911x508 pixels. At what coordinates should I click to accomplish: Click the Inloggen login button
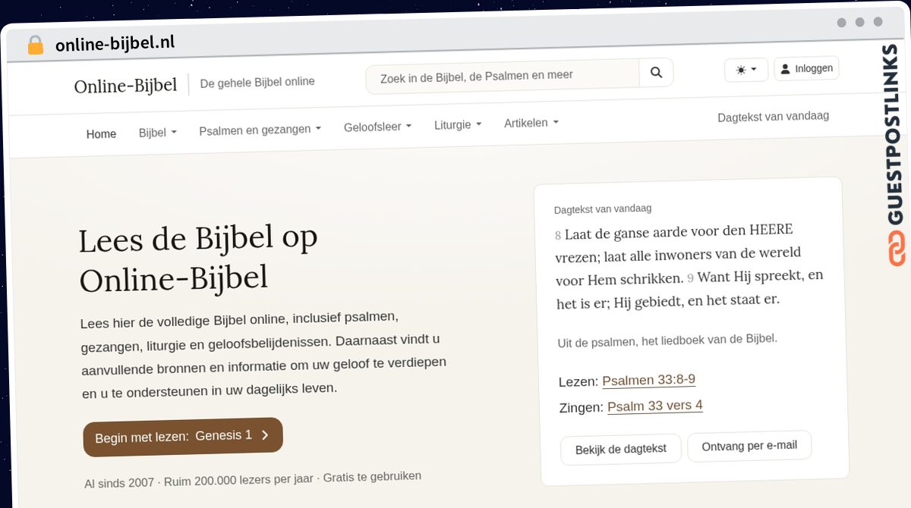[x=806, y=68]
